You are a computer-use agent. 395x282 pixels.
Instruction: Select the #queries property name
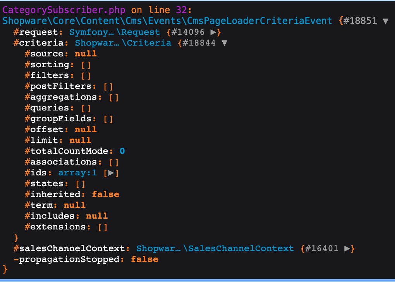(x=47, y=108)
